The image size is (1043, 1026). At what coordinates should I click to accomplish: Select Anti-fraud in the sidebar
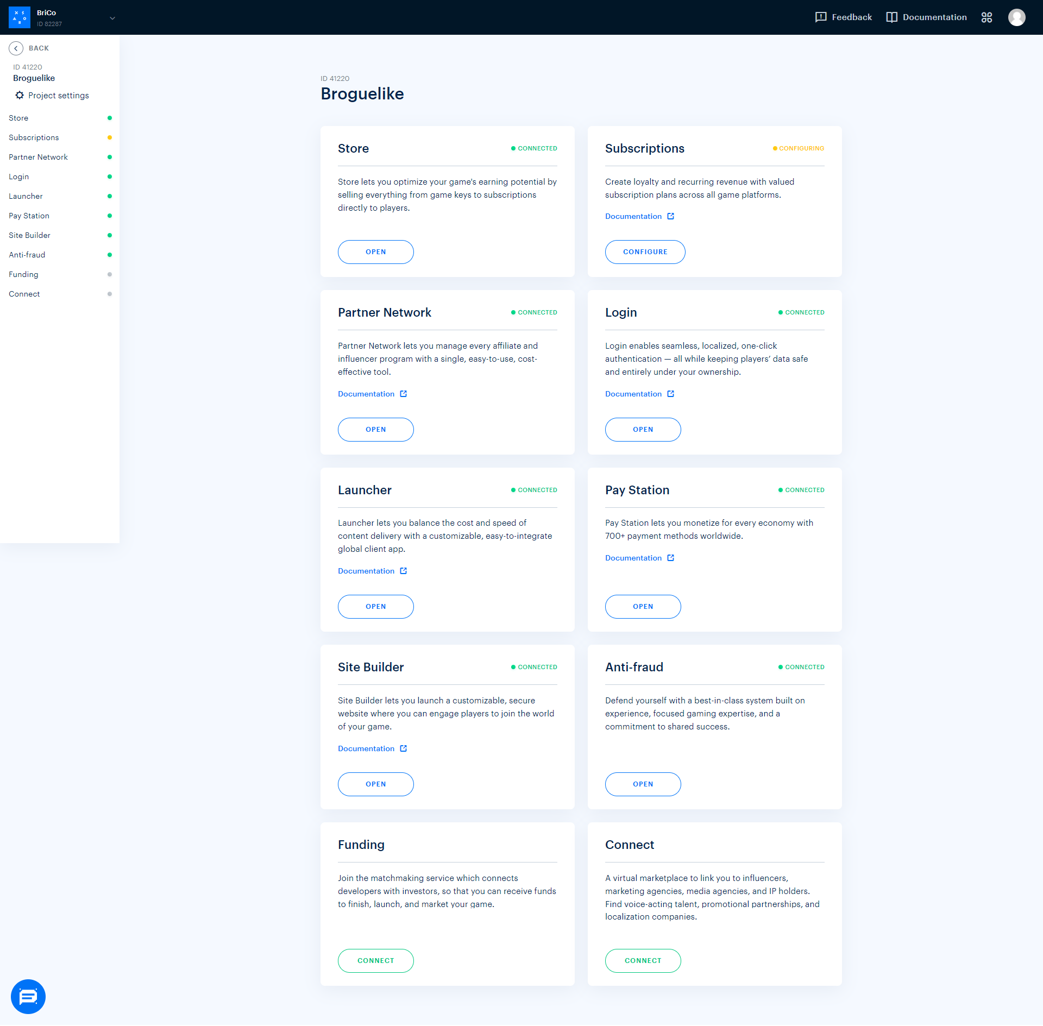pos(60,255)
